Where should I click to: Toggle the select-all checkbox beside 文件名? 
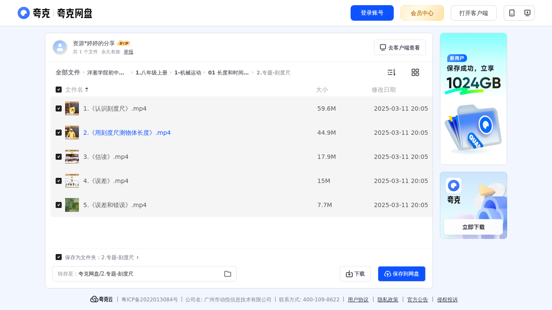coord(59,90)
